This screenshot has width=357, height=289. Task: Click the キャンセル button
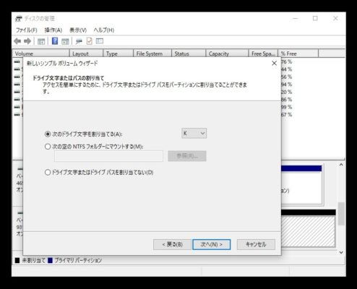(256, 244)
